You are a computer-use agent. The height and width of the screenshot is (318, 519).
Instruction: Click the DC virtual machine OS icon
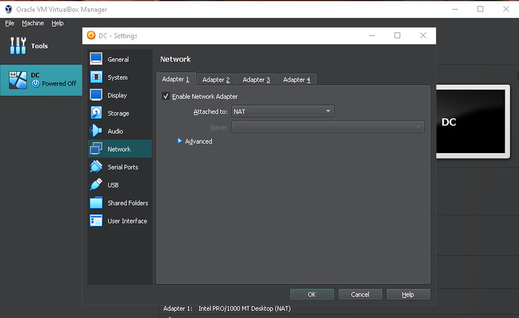pos(18,80)
